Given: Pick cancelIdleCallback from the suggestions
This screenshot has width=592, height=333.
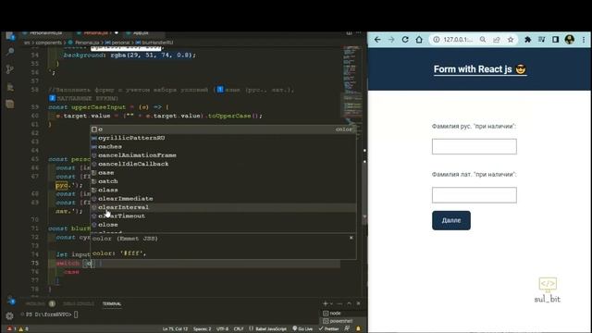Looking at the screenshot, I should [x=223, y=164].
